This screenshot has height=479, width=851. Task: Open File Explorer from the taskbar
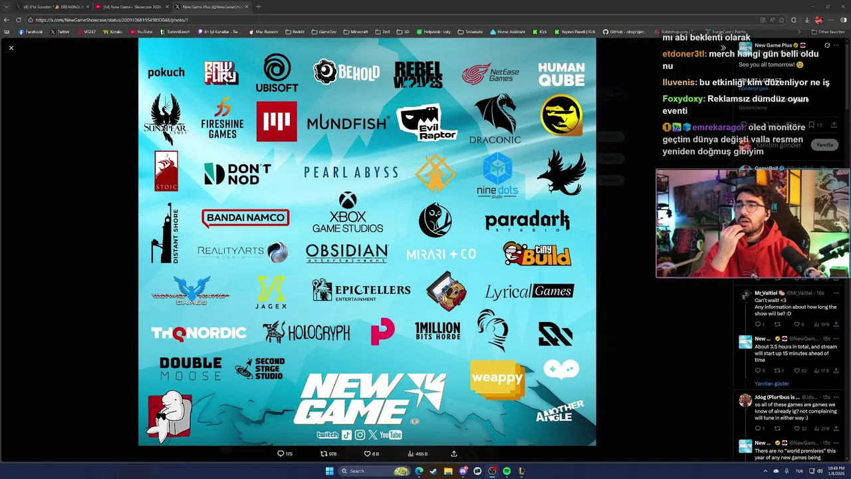[x=448, y=471]
